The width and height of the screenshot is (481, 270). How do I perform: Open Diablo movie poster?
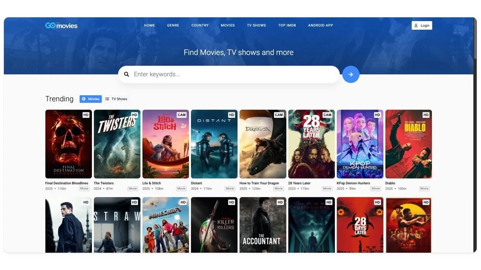coord(408,144)
